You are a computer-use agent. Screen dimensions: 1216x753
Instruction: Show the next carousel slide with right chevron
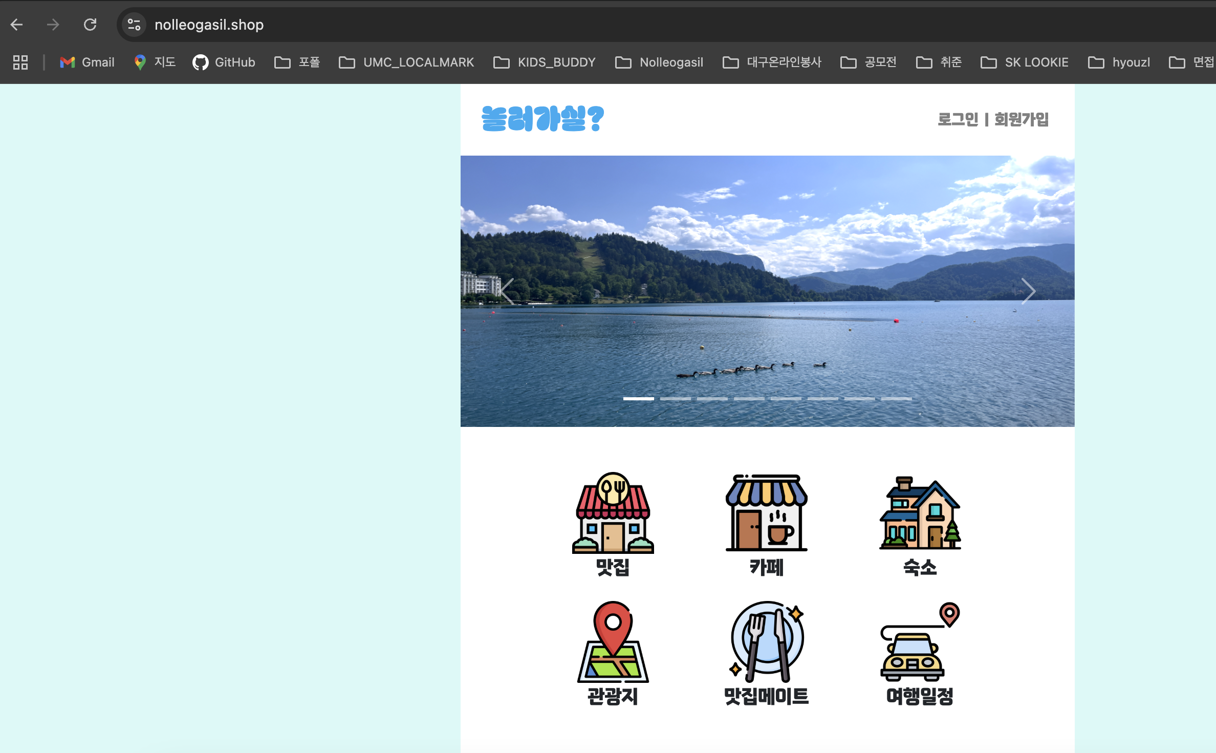point(1028,291)
